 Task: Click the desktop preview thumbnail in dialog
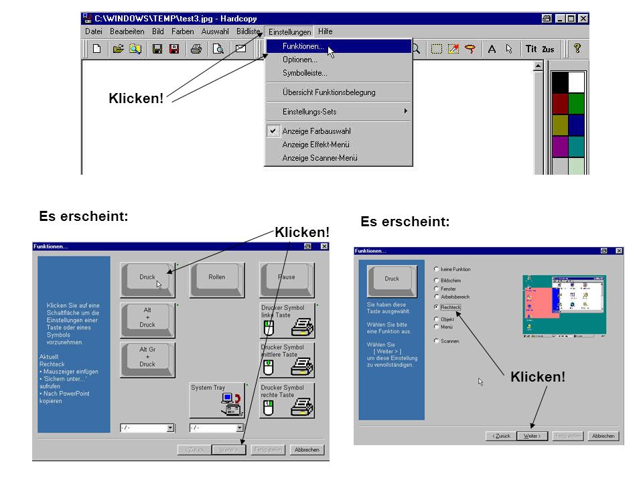[x=564, y=306]
